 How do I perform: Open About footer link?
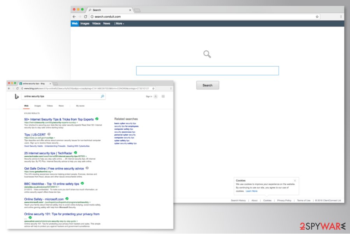point(254,201)
